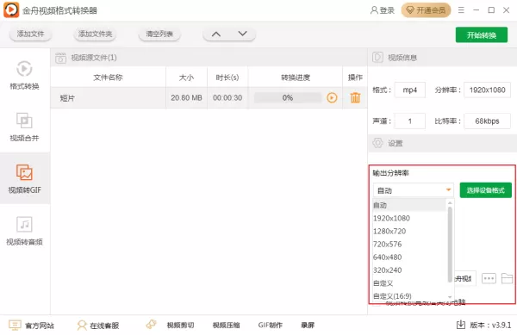Delete 短片 with trash icon
This screenshot has height=335, width=517.
355,97
